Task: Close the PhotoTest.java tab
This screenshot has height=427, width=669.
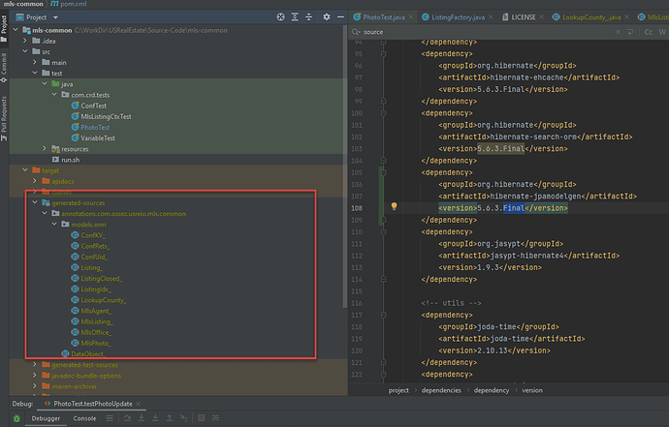Action: pyautogui.click(x=411, y=17)
